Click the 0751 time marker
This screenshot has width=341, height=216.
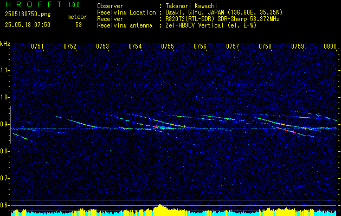(x=37, y=46)
